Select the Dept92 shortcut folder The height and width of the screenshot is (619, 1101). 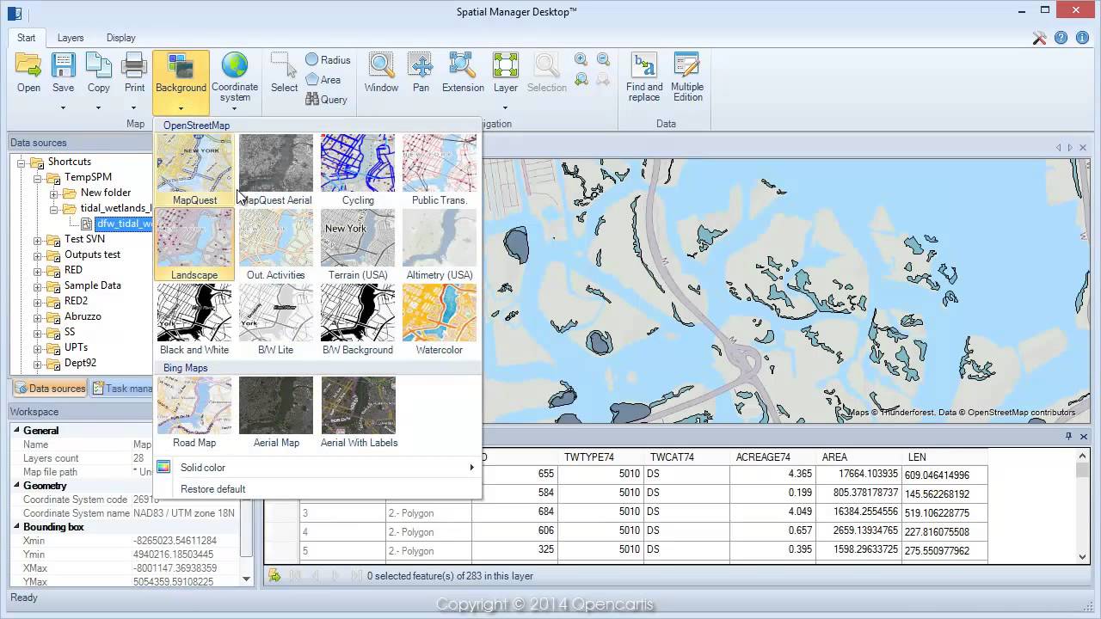coord(80,363)
